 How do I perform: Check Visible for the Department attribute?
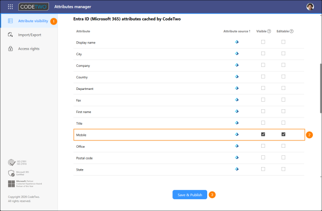263,88
